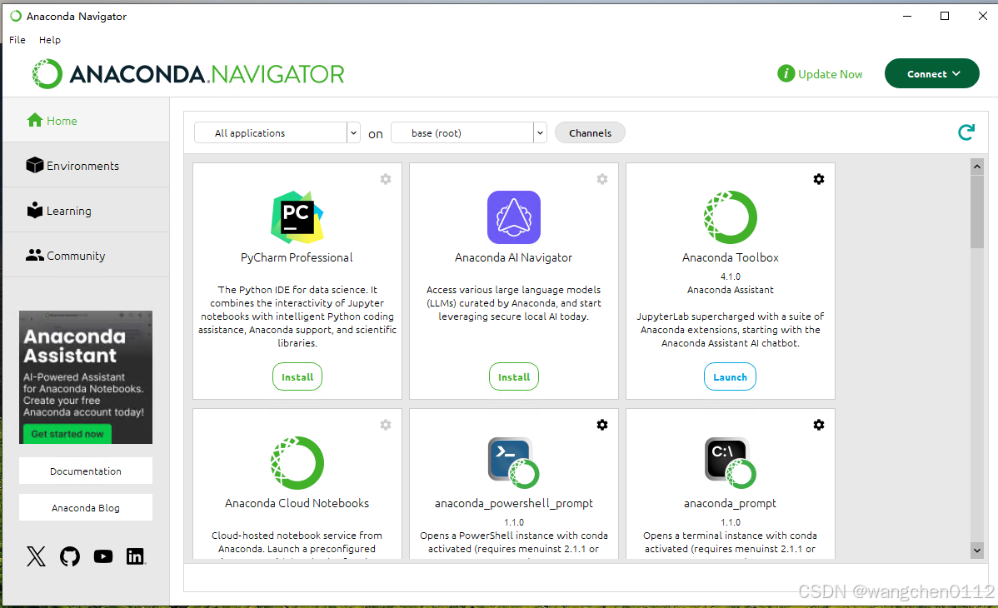Click the scrollbar up arrow
The width and height of the screenshot is (998, 608).
click(977, 167)
